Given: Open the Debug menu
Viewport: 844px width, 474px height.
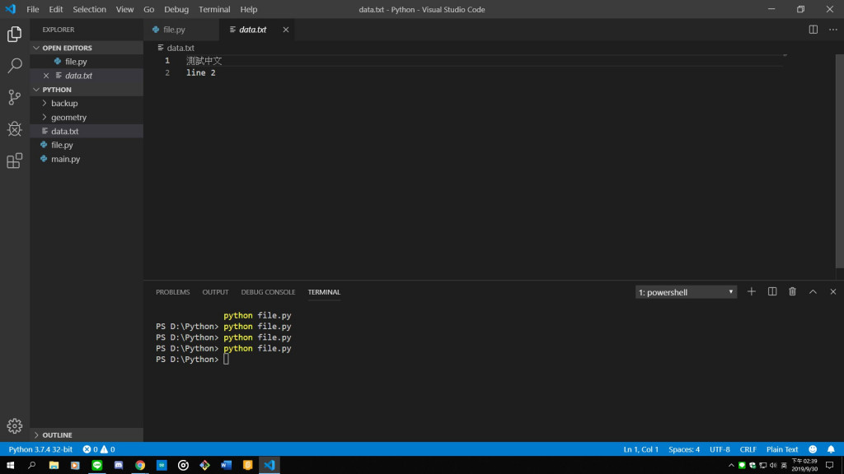Looking at the screenshot, I should 176,9.
